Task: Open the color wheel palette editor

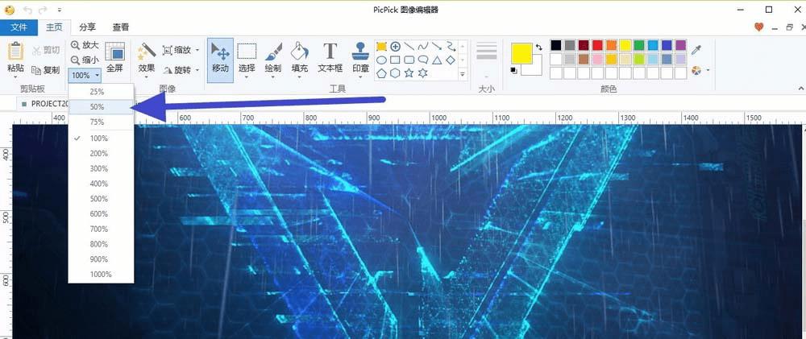Action: click(x=696, y=70)
